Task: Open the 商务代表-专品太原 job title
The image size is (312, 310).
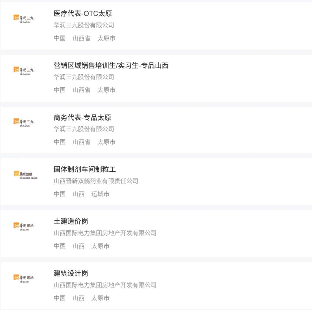Action: 82,117
